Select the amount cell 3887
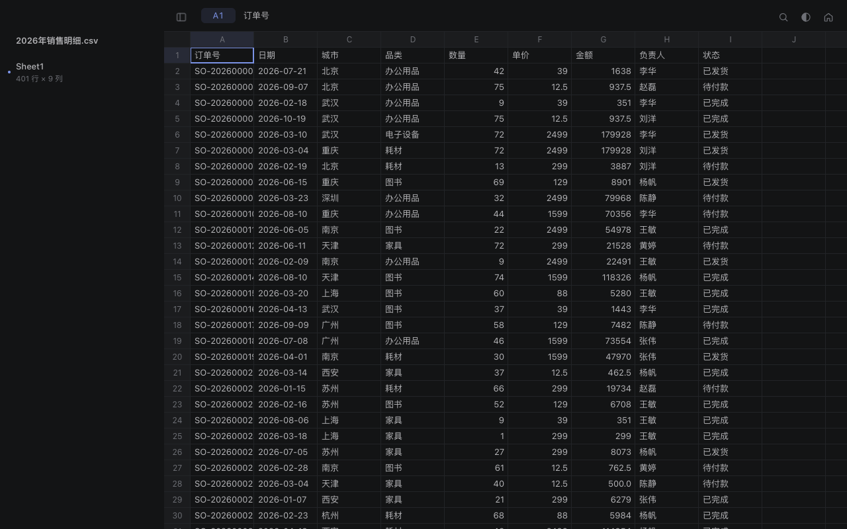The image size is (847, 529). [x=603, y=167]
